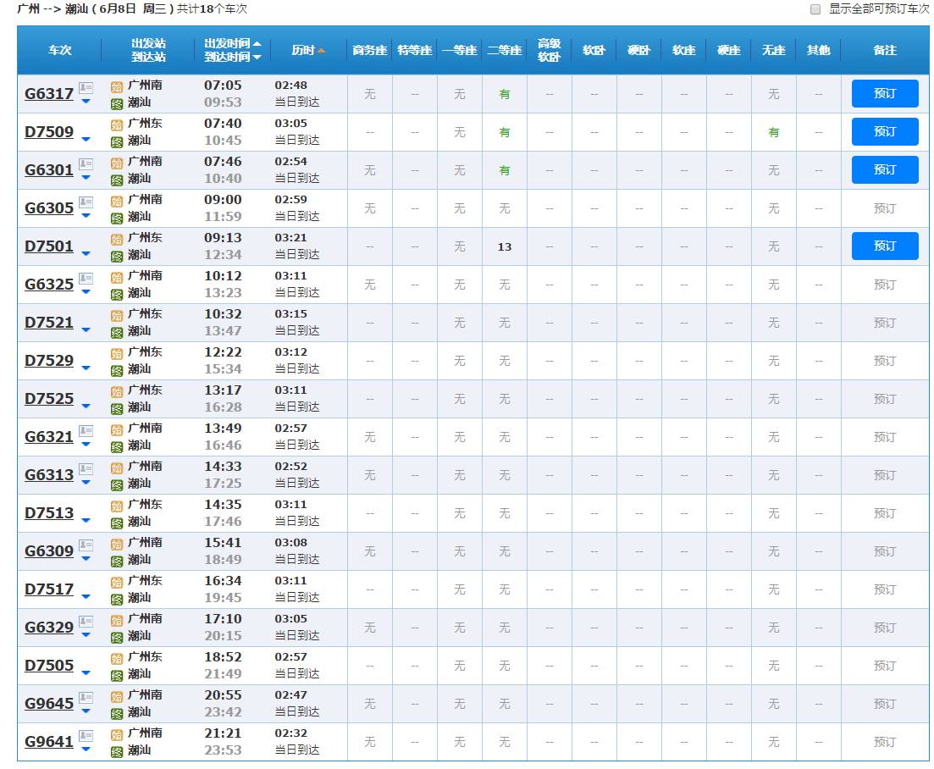The height and width of the screenshot is (769, 934).
Task: Click the 无座 column header
Action: point(773,50)
